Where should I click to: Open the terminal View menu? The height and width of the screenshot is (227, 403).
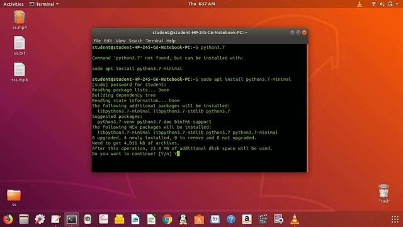click(x=120, y=40)
